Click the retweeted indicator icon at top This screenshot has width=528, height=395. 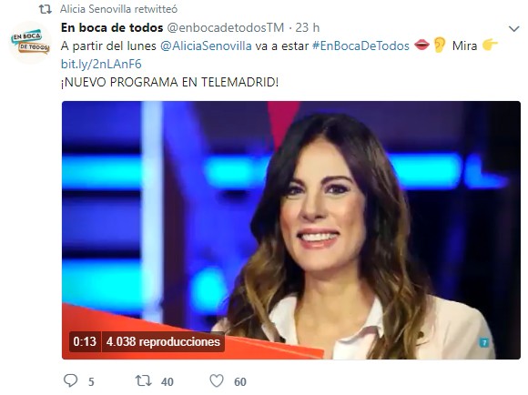[46, 9]
